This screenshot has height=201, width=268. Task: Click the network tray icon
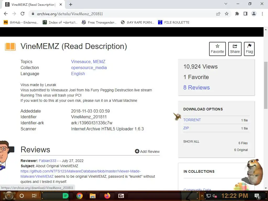click(208, 196)
